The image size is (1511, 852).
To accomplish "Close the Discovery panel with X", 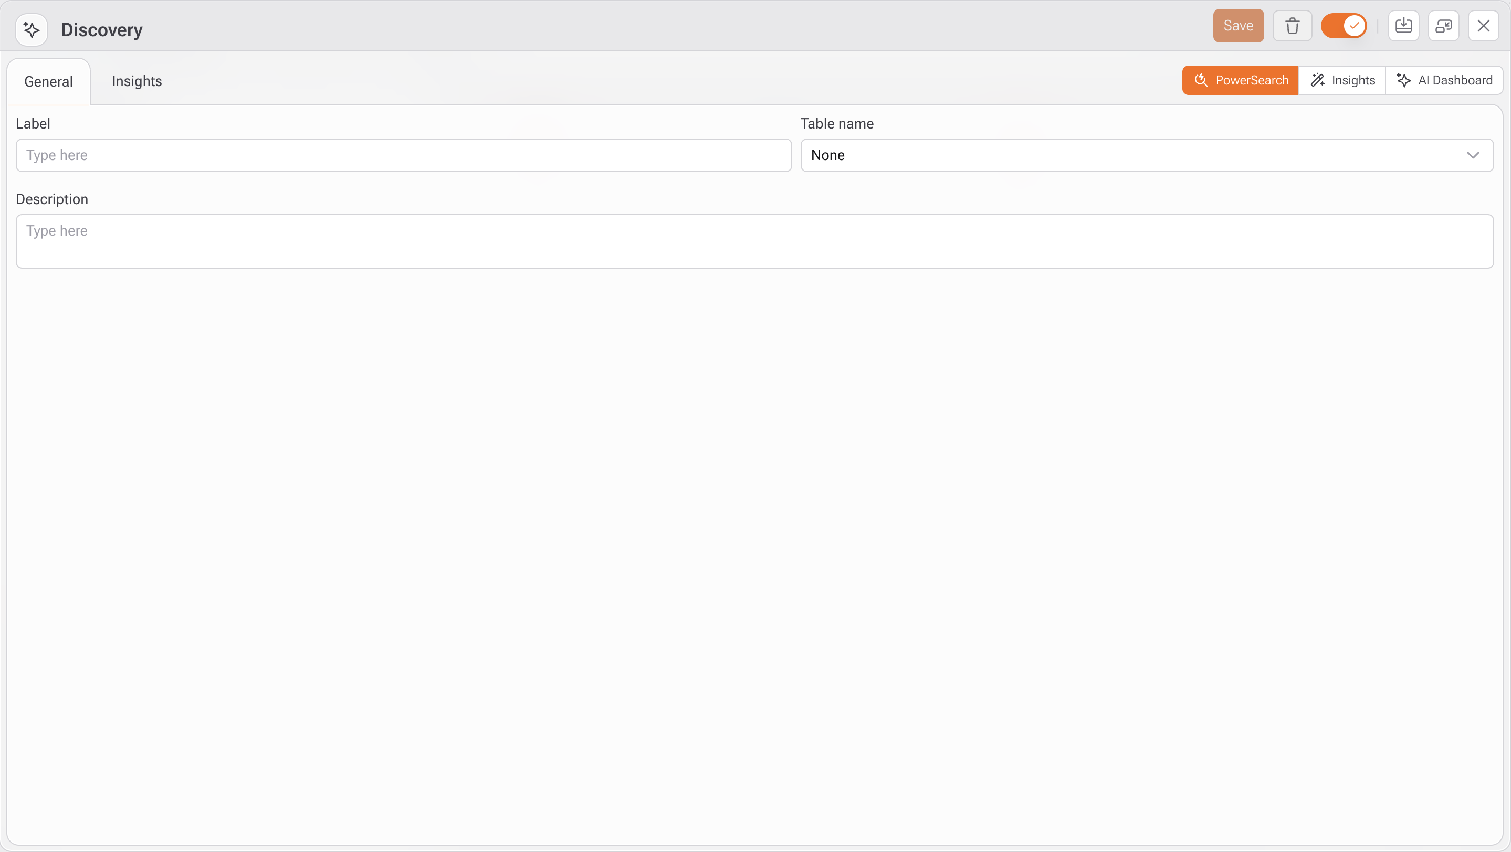I will coord(1483,26).
